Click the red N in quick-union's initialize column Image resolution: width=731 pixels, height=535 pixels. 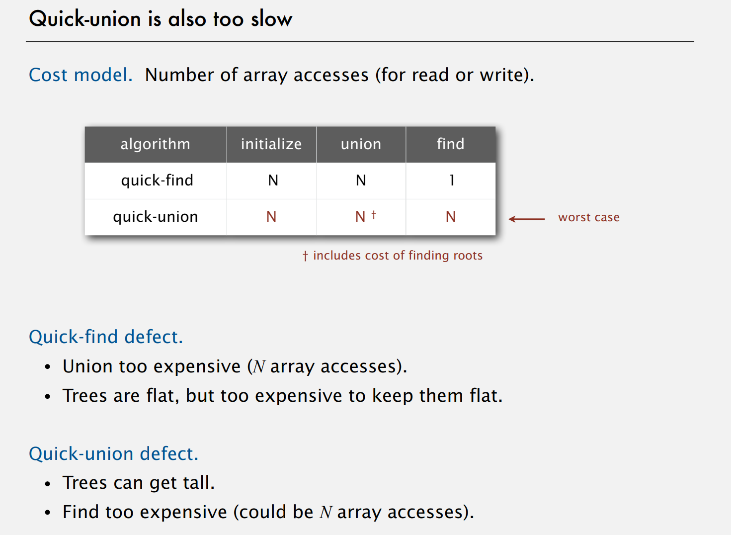tap(271, 217)
